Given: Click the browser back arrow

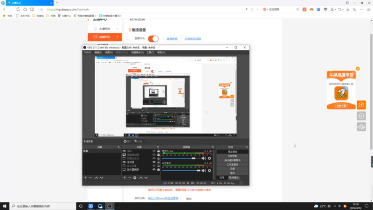Looking at the screenshot, I should (4, 9).
